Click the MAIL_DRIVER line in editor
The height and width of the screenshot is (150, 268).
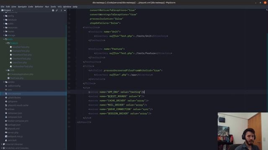tap(118, 105)
